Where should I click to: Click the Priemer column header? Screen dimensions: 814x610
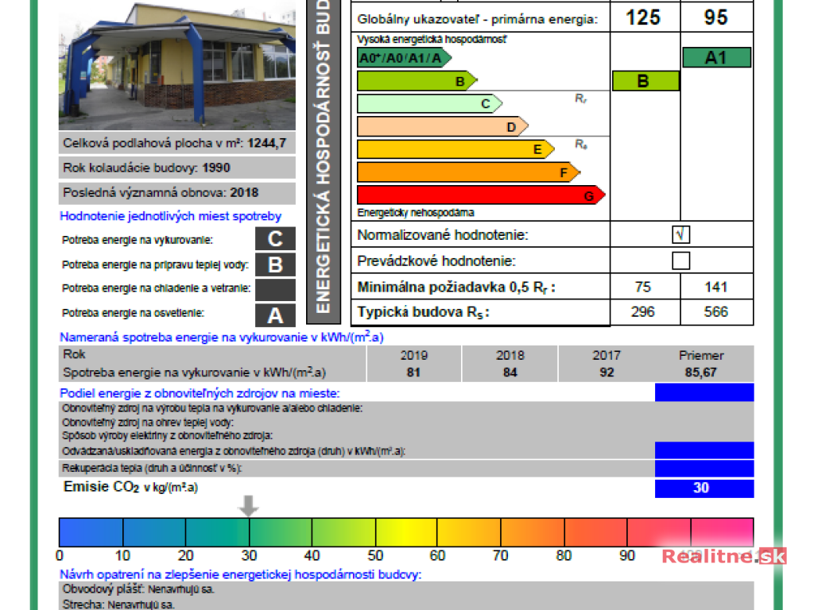coord(701,355)
